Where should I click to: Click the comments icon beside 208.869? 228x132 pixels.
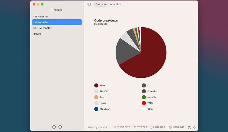coord(152,127)
